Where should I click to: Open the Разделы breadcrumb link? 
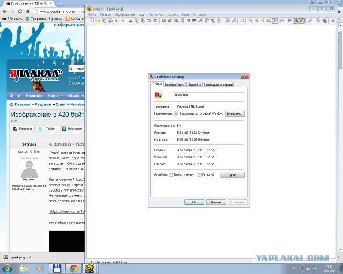43,105
